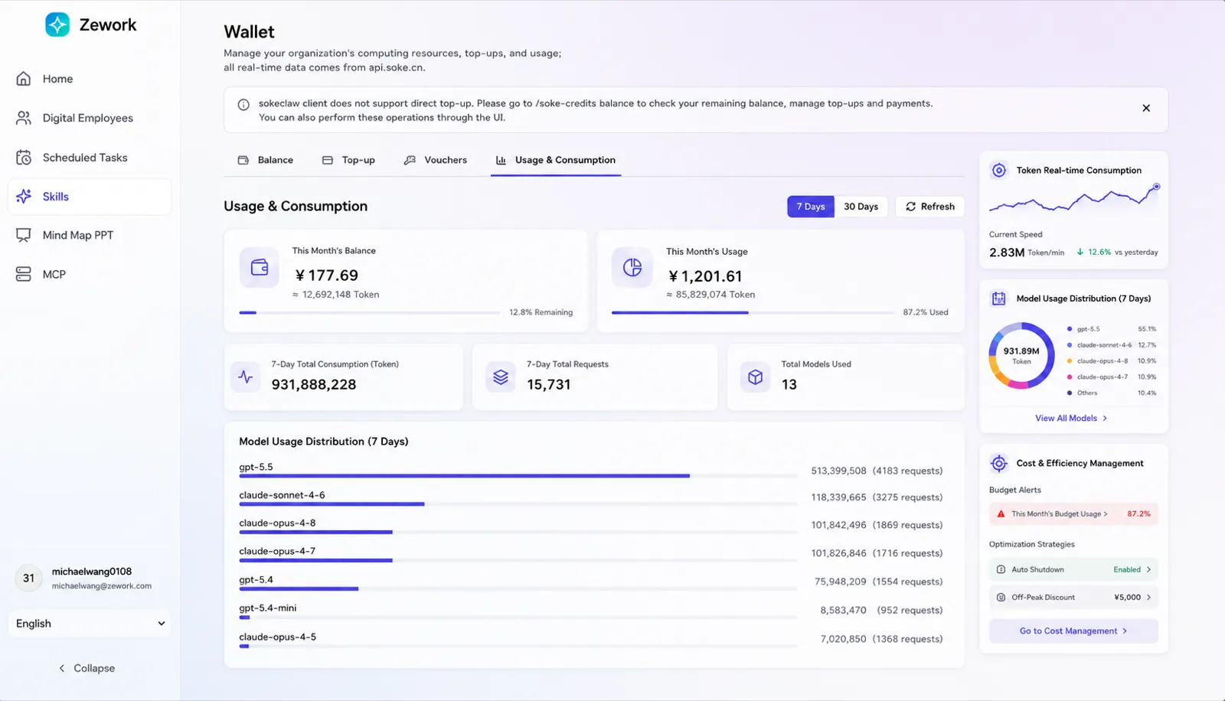Switch the range to 30 Days

861,207
